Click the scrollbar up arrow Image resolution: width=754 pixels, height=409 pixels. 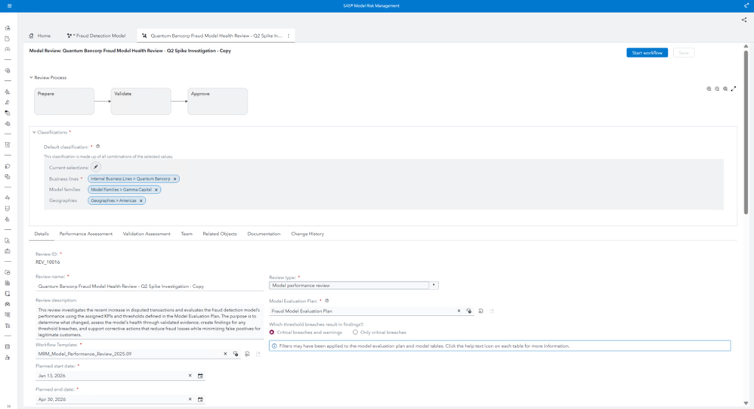click(x=746, y=46)
